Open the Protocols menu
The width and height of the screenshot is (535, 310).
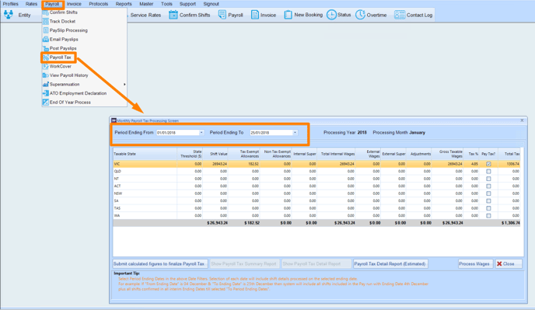pos(99,4)
